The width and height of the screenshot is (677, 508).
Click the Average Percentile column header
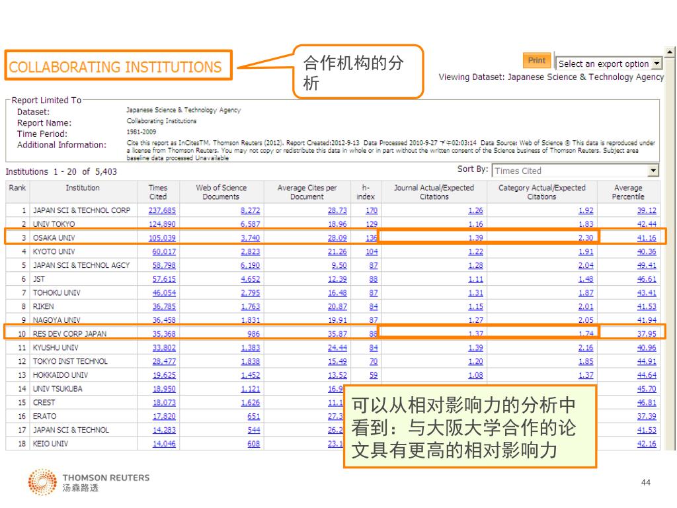(x=628, y=192)
